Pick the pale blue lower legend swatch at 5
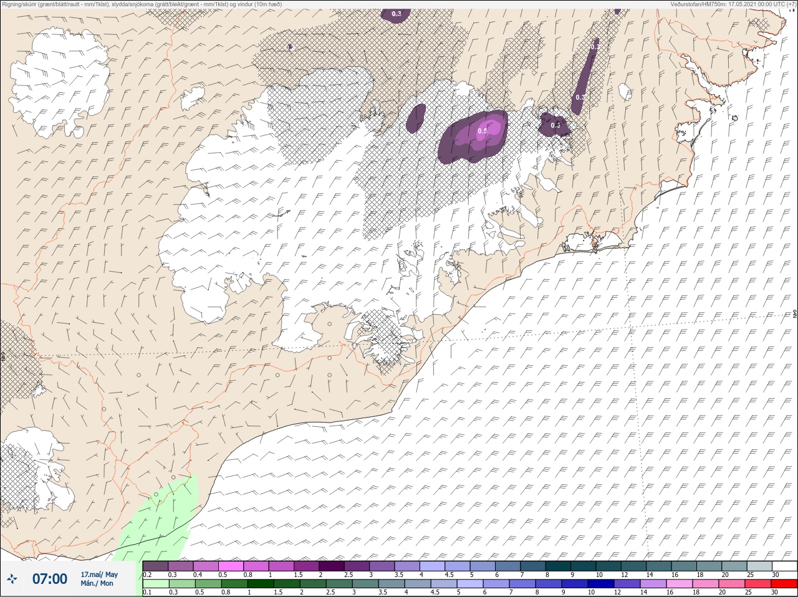The height and width of the screenshot is (597, 798). pyautogui.click(x=469, y=584)
